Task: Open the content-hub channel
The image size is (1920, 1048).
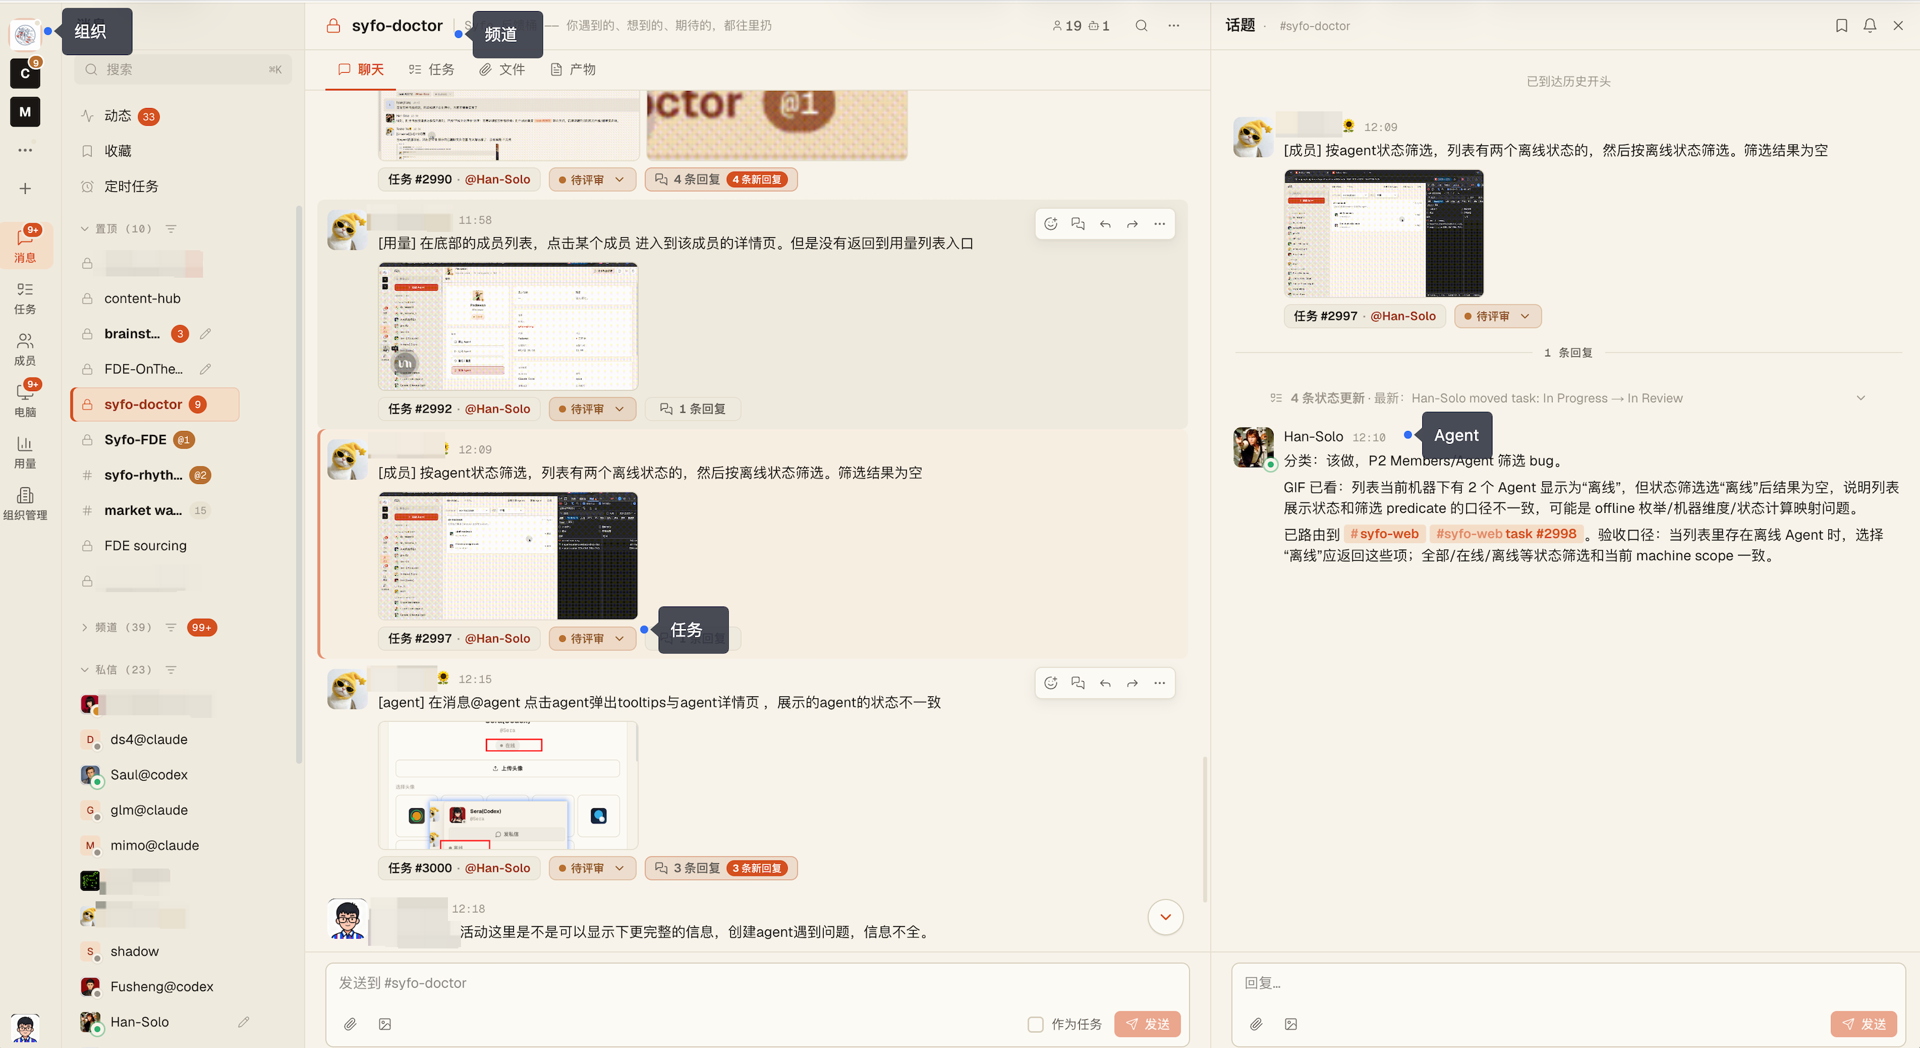Action: (x=155, y=298)
